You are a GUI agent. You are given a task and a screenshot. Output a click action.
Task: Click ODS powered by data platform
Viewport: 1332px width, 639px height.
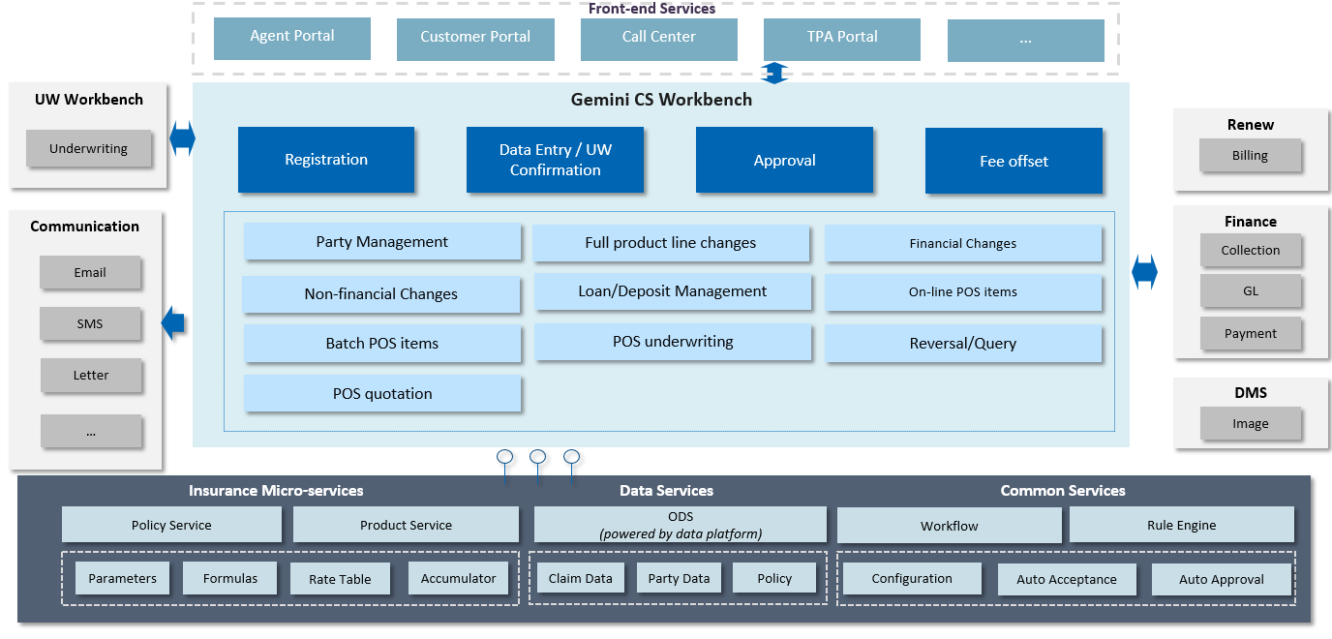tap(681, 526)
